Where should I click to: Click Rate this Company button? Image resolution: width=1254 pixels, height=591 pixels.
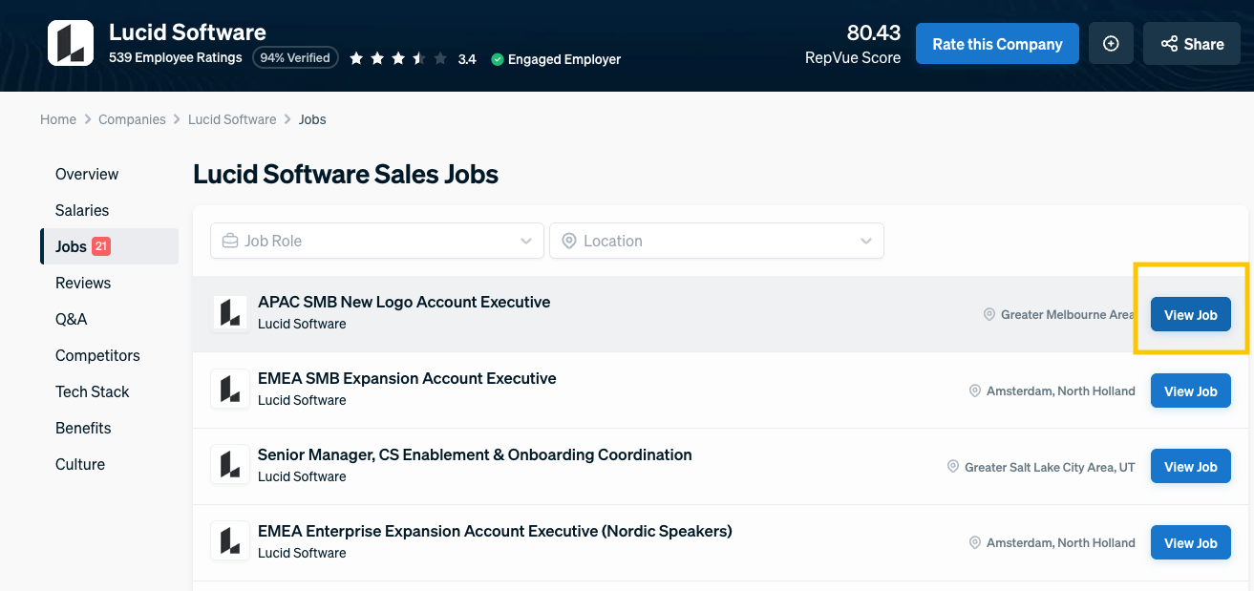(997, 44)
